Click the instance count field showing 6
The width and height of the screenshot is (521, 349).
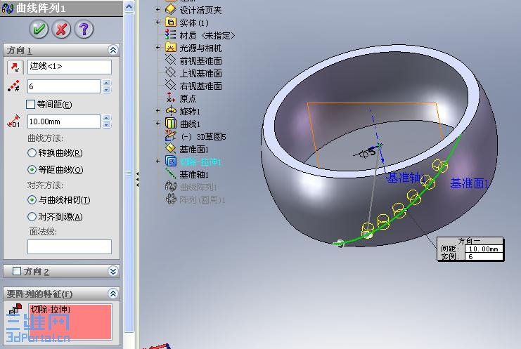(64, 86)
